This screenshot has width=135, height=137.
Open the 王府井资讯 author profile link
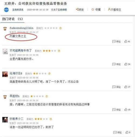point(18,10)
